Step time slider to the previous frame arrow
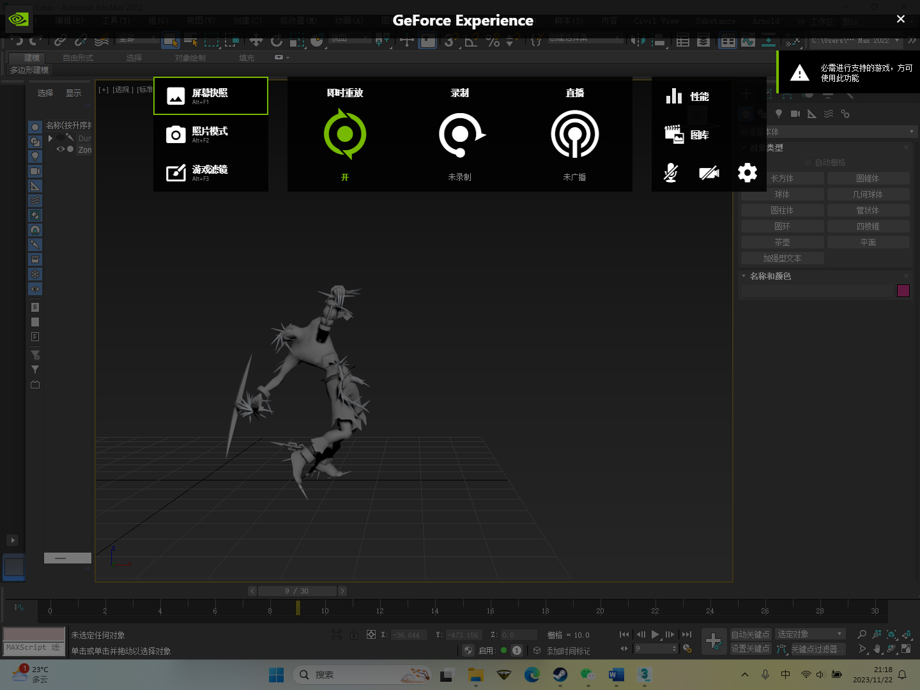The width and height of the screenshot is (920, 690). 252,591
